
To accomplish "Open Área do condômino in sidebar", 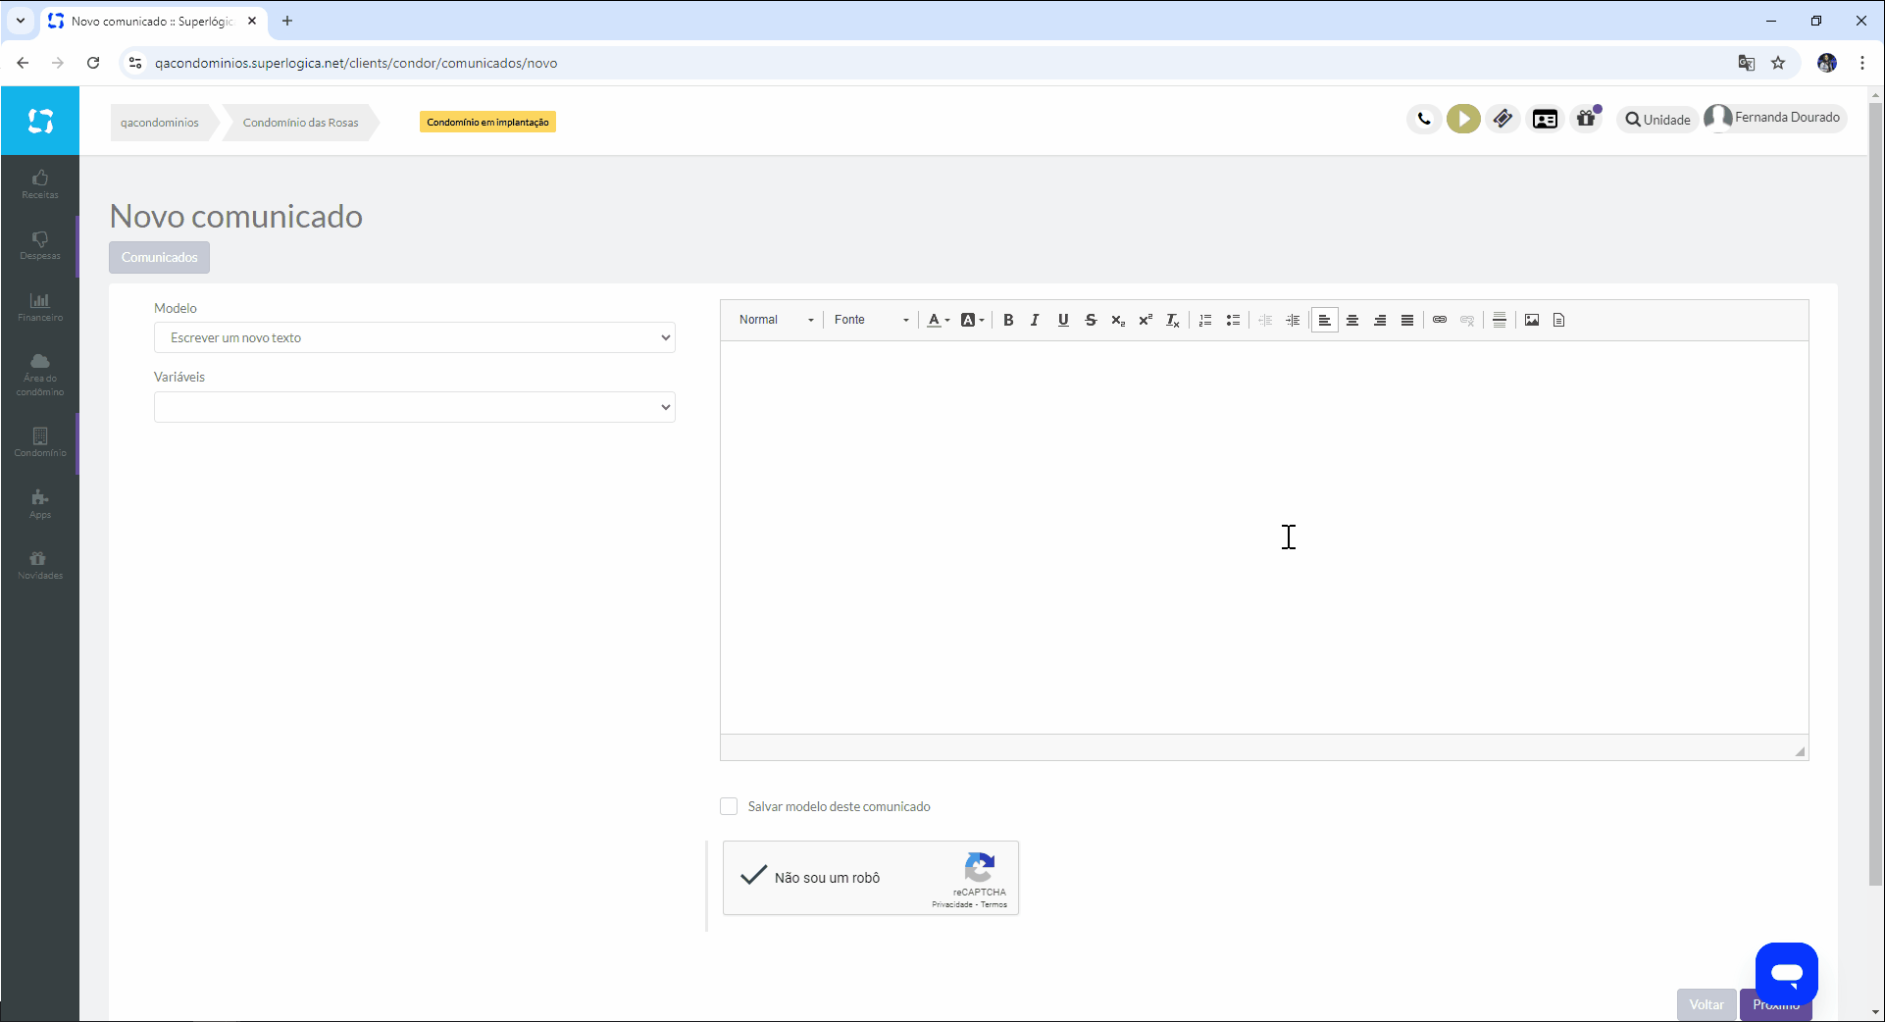I will [40, 375].
